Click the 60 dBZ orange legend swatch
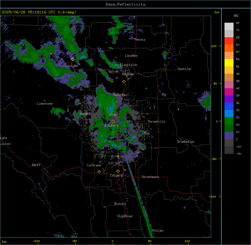This screenshot has height=245, width=251. (229, 48)
